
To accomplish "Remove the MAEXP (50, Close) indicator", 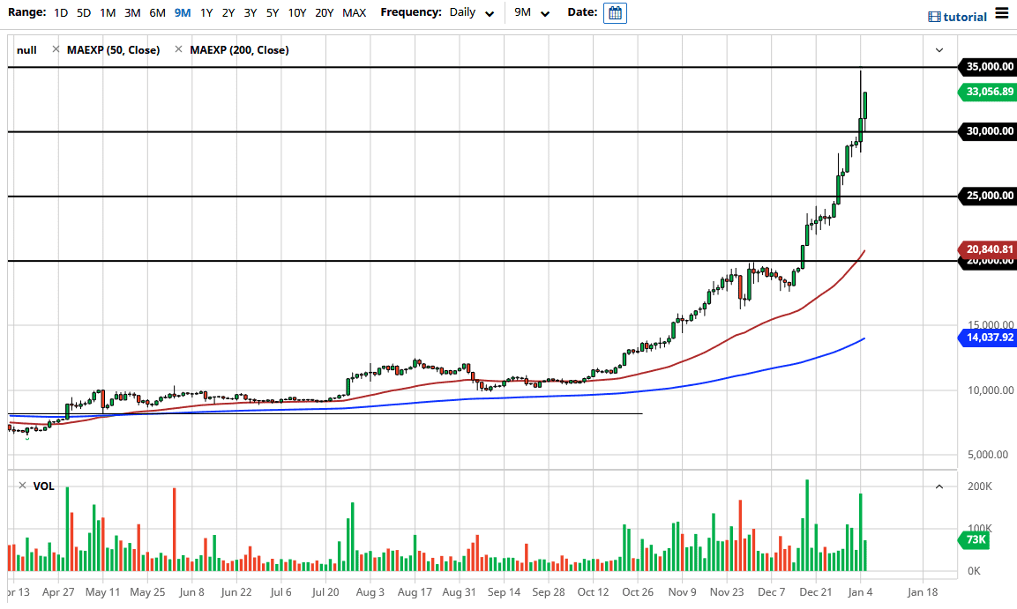I will (56, 50).
